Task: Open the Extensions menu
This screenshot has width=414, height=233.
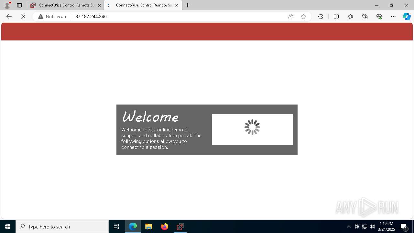Action: (321, 17)
